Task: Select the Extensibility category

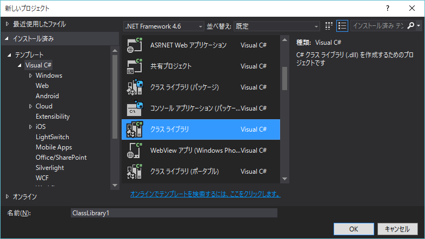Action: (x=52, y=117)
